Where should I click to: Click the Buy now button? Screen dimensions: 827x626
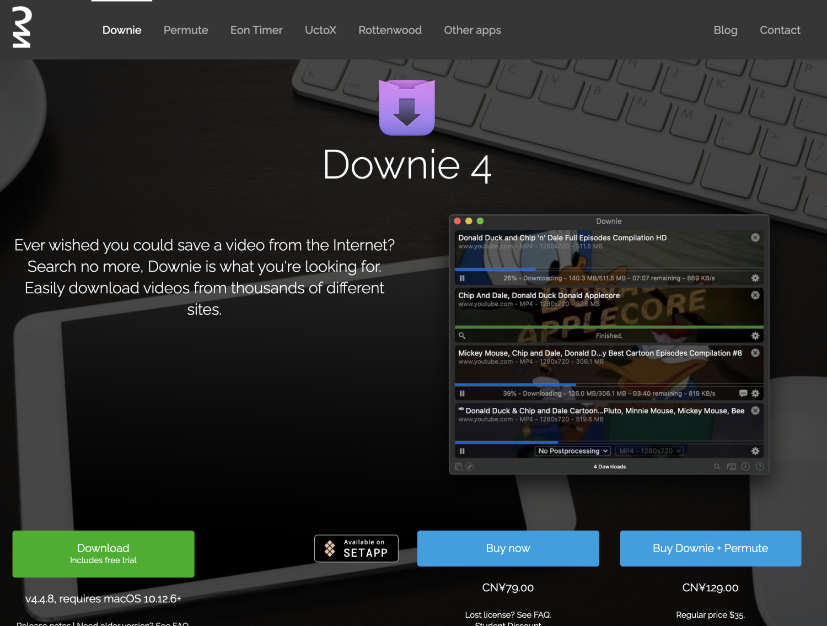tap(508, 548)
